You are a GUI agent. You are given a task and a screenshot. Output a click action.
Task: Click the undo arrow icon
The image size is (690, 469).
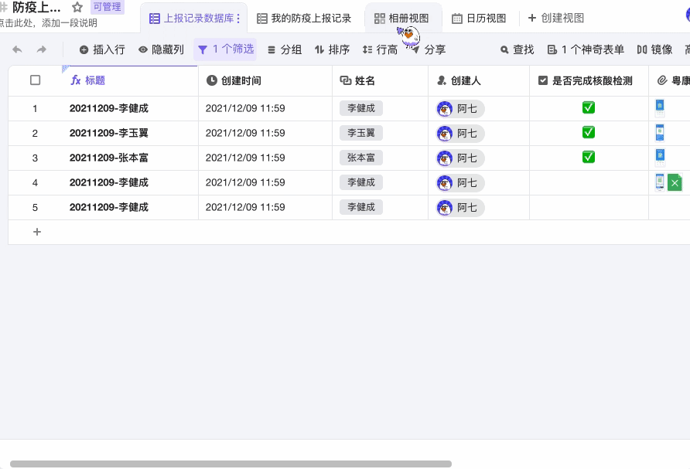pos(17,49)
